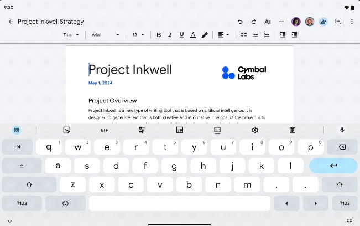
Task: Insert a checklist
Action: point(244,35)
